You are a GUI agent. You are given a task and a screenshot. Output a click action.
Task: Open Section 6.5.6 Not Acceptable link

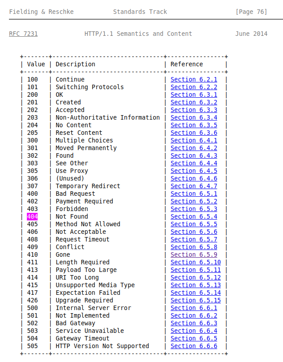point(194,232)
